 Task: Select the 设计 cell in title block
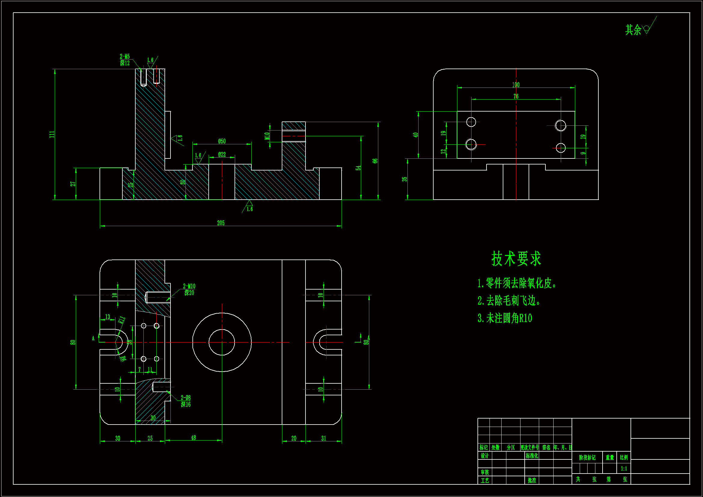click(485, 456)
